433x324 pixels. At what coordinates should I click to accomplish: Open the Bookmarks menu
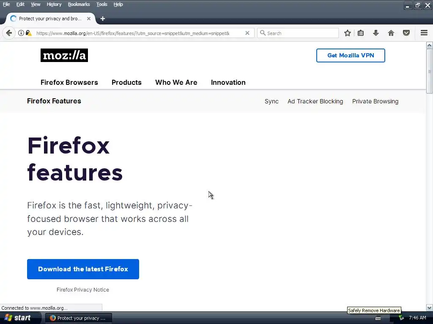(x=79, y=4)
